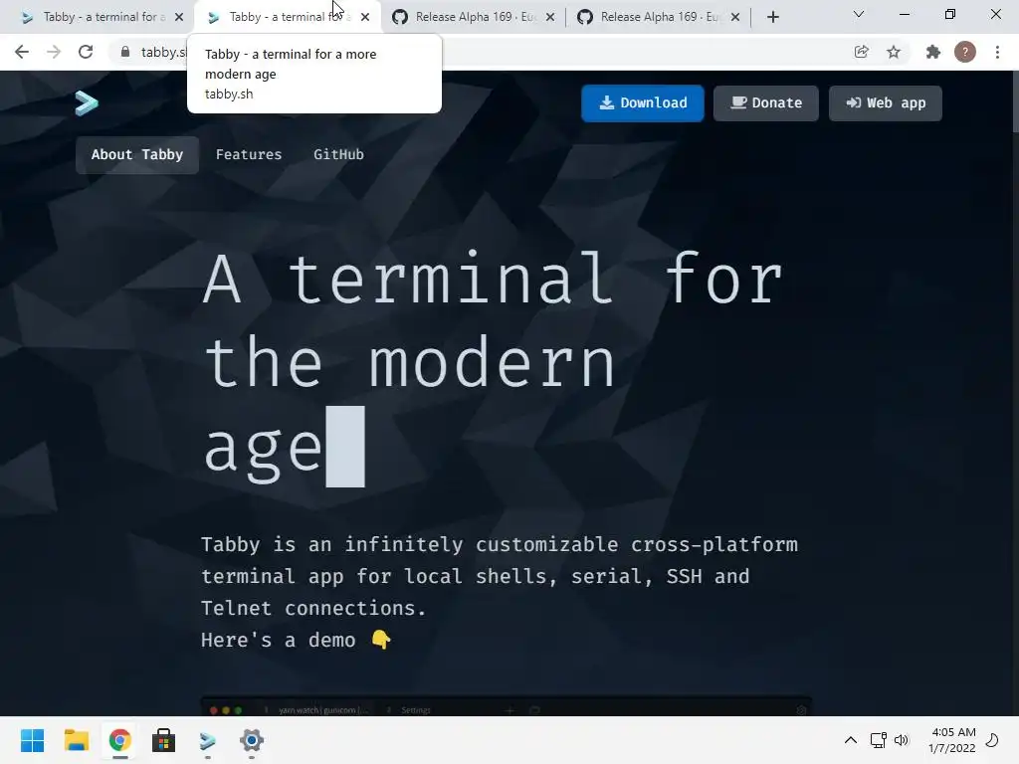1019x764 pixels.
Task: Launch the Web app button
Action: point(885,103)
